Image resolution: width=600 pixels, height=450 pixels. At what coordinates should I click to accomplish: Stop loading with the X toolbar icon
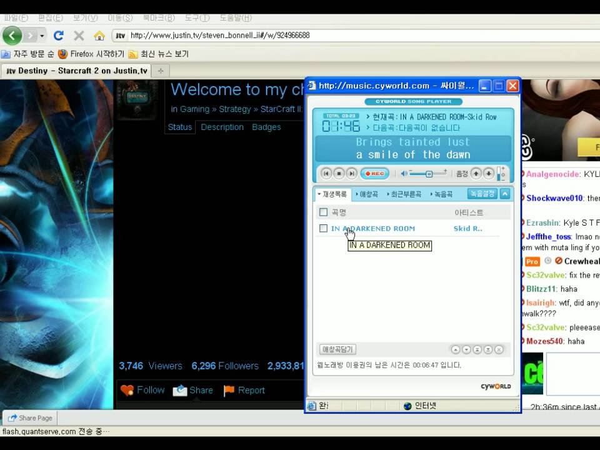point(79,36)
